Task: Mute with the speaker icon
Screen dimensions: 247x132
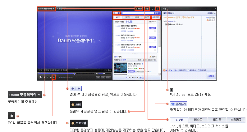Action: 97,74
